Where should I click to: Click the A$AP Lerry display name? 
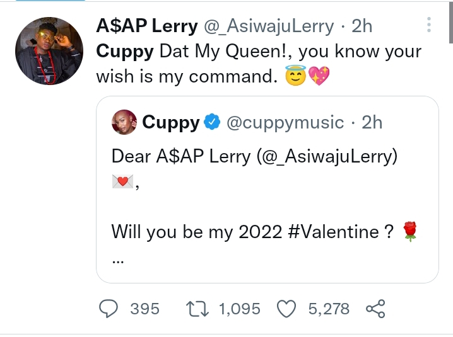(147, 26)
